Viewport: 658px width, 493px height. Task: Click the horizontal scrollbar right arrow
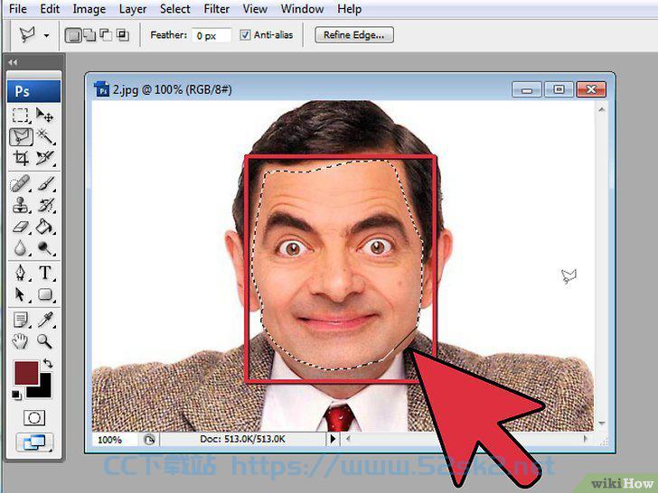pos(586,439)
